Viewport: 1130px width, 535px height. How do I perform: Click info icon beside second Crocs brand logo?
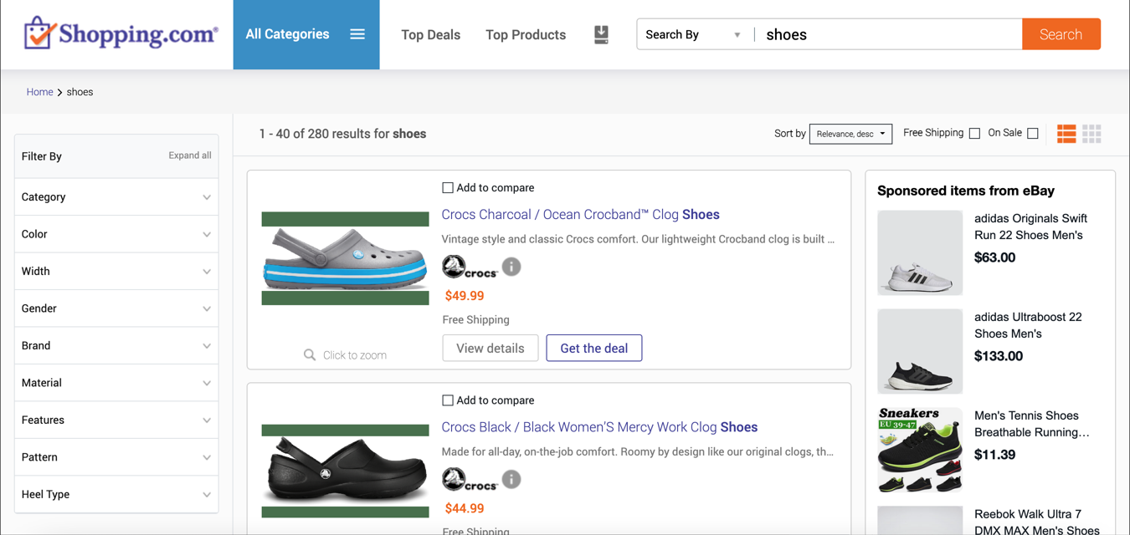tap(511, 479)
